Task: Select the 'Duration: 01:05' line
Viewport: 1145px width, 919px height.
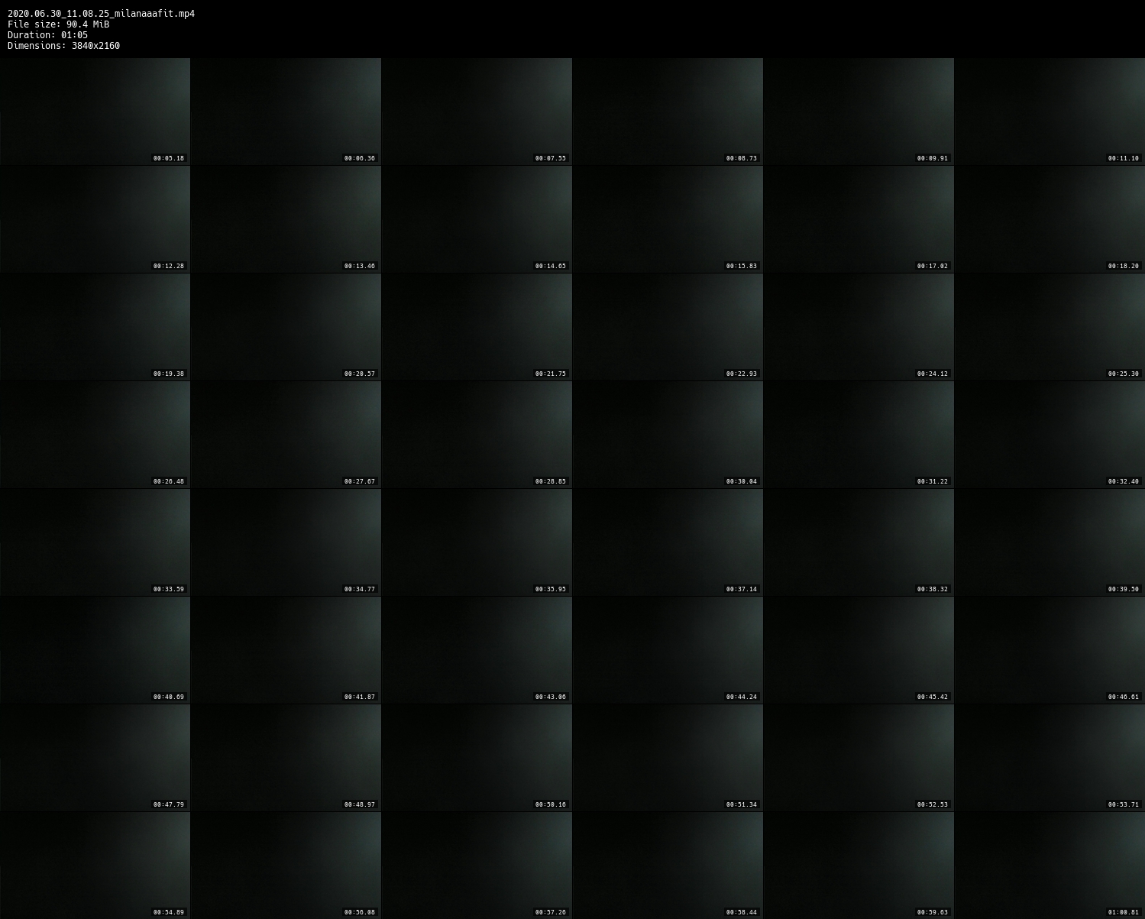Action: 47,35
